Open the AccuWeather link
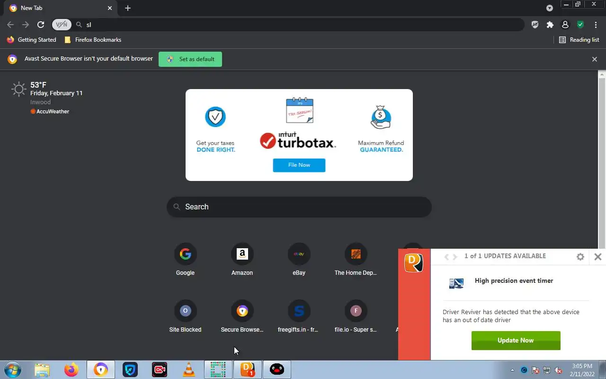This screenshot has width=606, height=379. [50, 111]
